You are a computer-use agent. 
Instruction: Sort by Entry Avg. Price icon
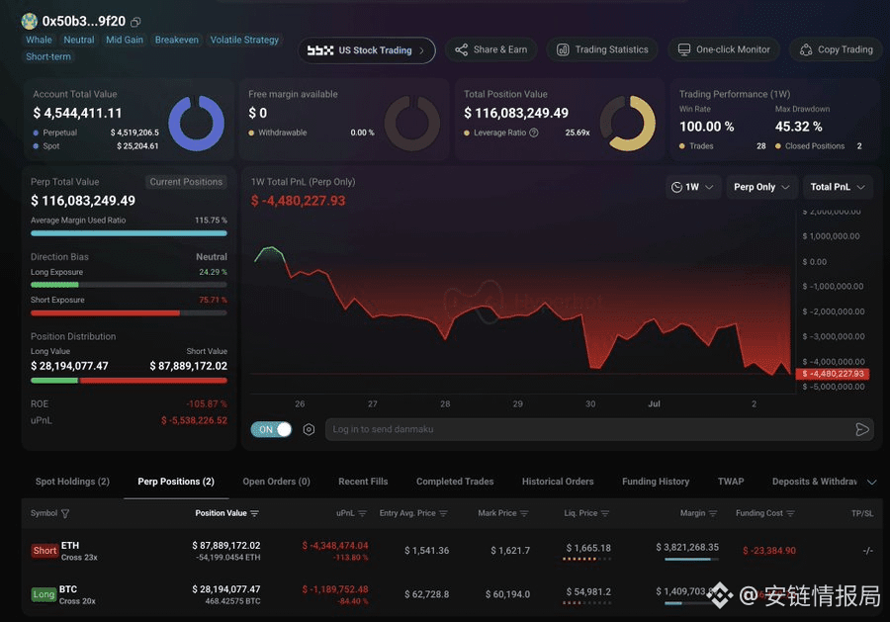tap(443, 513)
